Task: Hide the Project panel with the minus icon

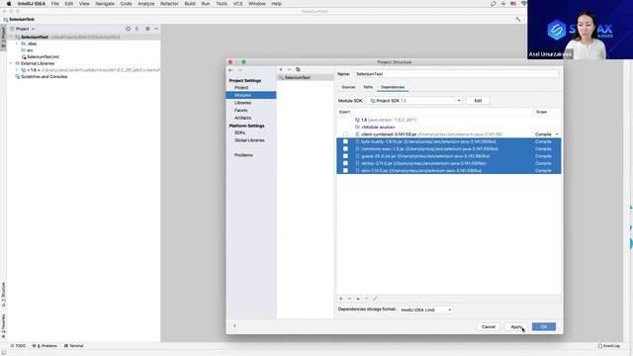Action: point(156,29)
